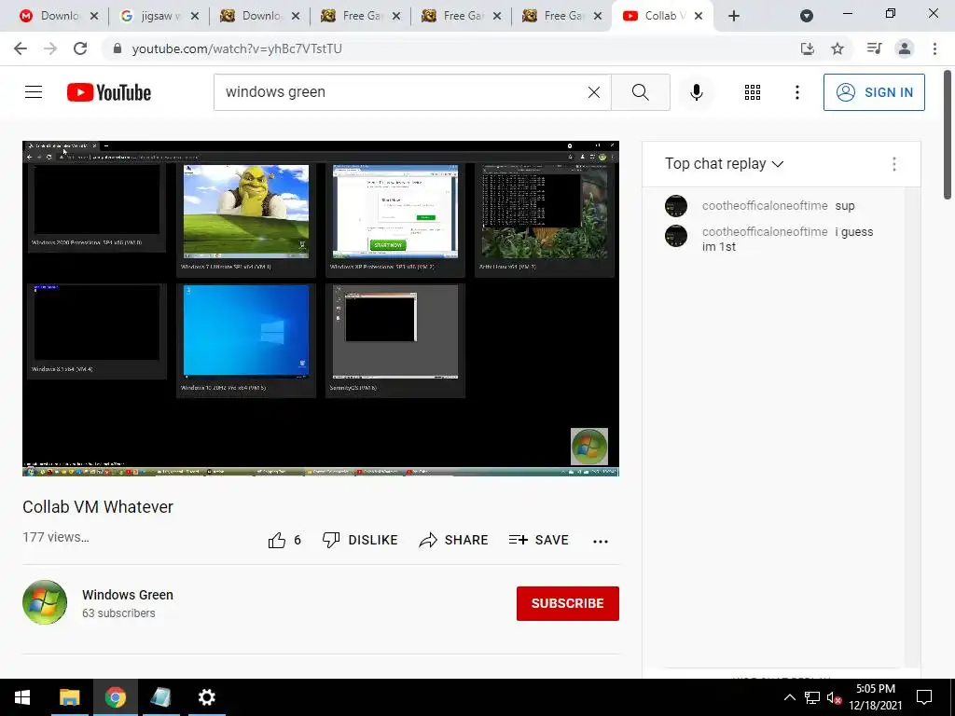Clear the search box with the X
This screenshot has width=955, height=716.
(594, 92)
